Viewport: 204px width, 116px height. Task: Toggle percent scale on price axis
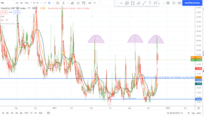(188, 113)
